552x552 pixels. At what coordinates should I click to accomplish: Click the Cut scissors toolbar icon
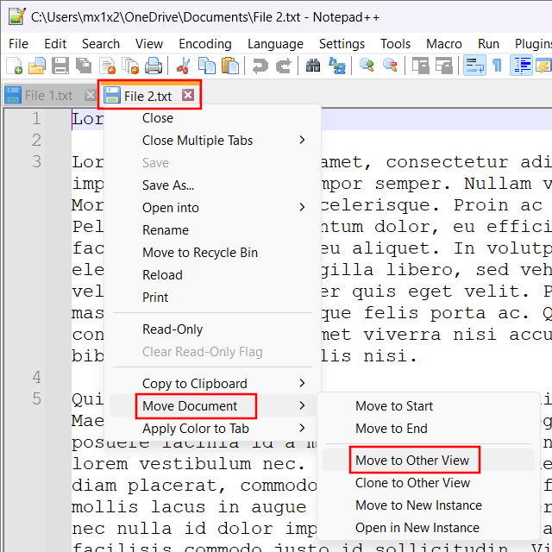pos(183,66)
